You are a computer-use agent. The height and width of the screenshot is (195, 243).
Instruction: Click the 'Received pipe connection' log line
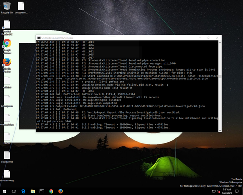click(101, 60)
